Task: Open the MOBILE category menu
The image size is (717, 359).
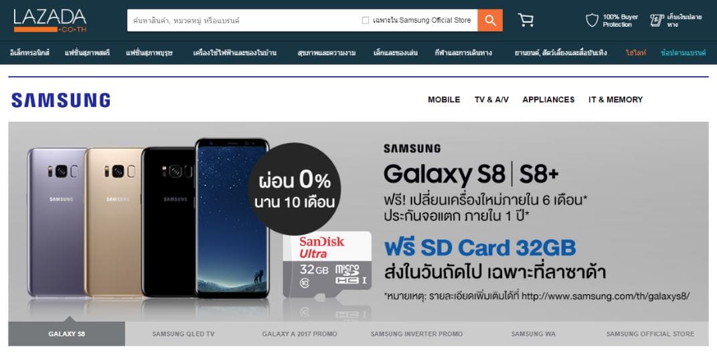Action: 444,100
